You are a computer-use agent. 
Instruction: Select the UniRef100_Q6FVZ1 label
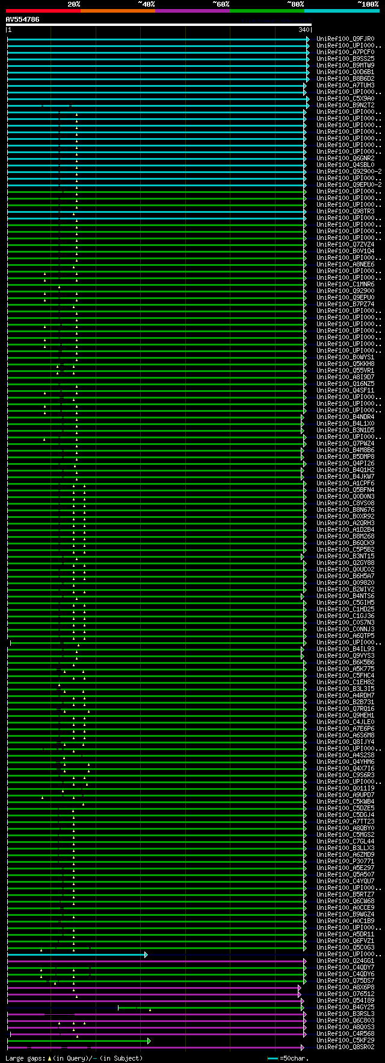coord(345,941)
